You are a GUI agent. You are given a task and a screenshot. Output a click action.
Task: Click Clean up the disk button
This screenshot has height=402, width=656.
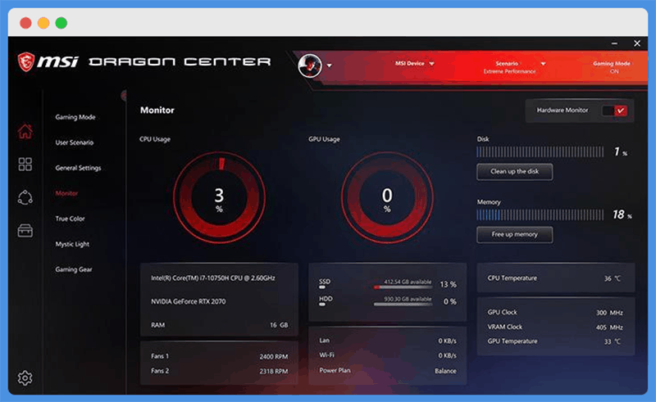[515, 172]
